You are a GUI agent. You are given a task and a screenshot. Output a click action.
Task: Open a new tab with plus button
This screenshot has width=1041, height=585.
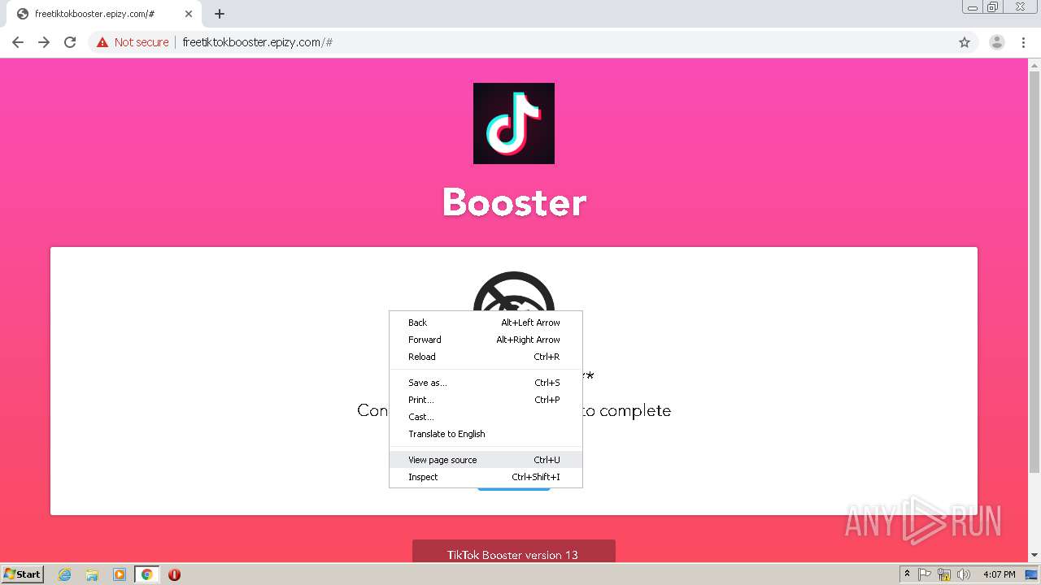[220, 14]
